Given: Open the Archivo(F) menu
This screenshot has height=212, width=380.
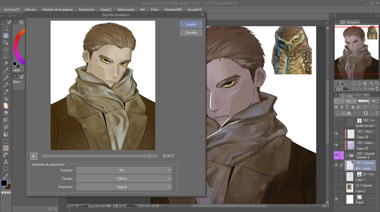Looking at the screenshot, I should coord(12,9).
